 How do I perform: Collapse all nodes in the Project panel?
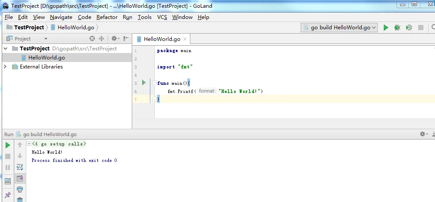click(102, 39)
